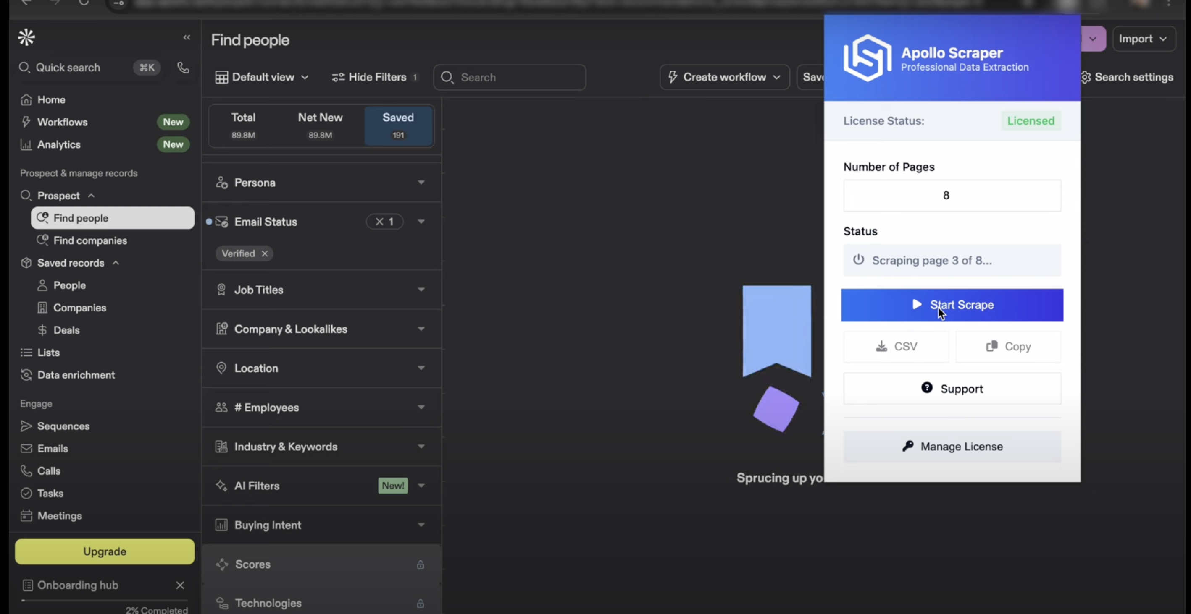Click the yellow Upgrade button
Screen dimensions: 1191x614
(105, 551)
